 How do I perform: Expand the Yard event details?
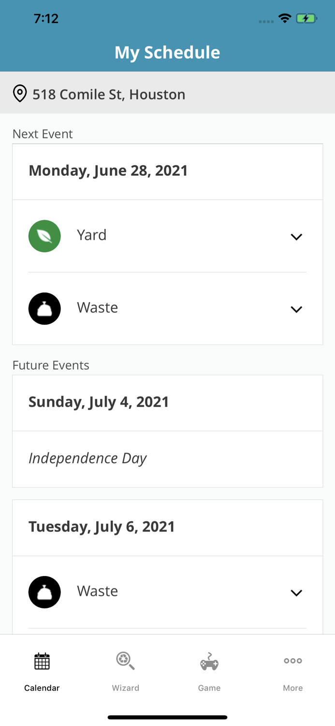(297, 237)
